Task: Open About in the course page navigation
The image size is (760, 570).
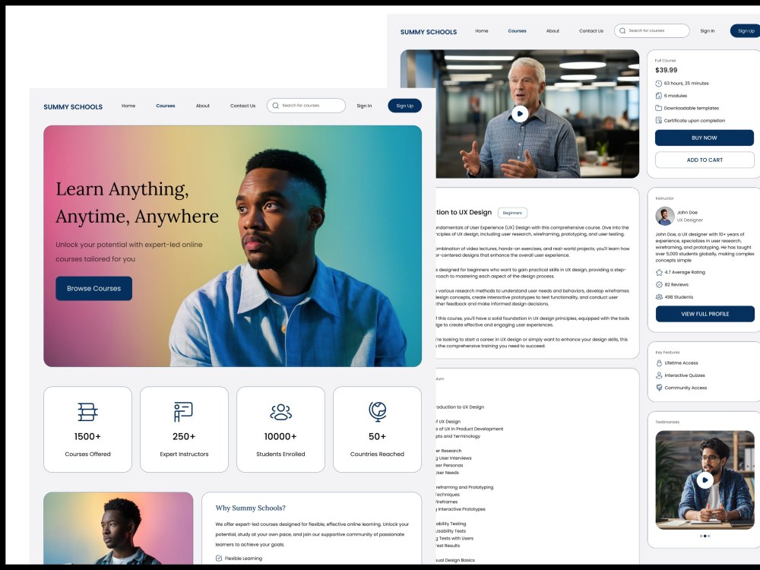Action: point(553,30)
